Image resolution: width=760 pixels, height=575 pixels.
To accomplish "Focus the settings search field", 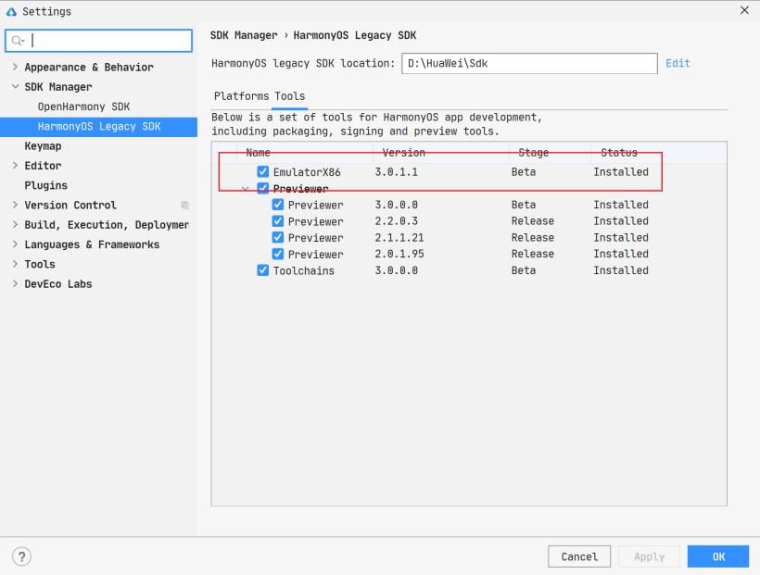I will (99, 41).
